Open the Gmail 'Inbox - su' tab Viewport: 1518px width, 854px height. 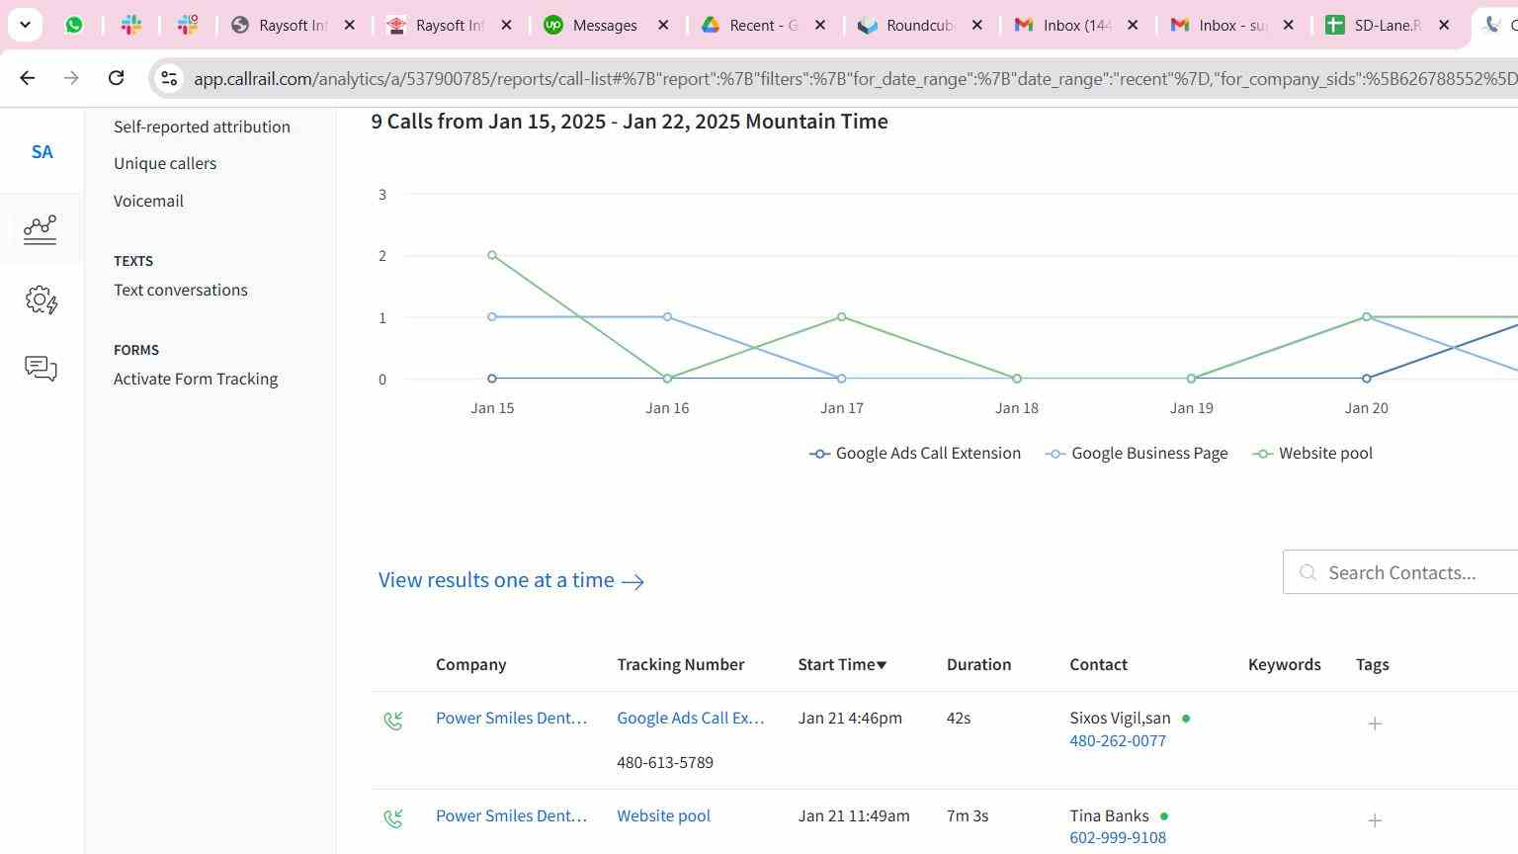[1232, 25]
